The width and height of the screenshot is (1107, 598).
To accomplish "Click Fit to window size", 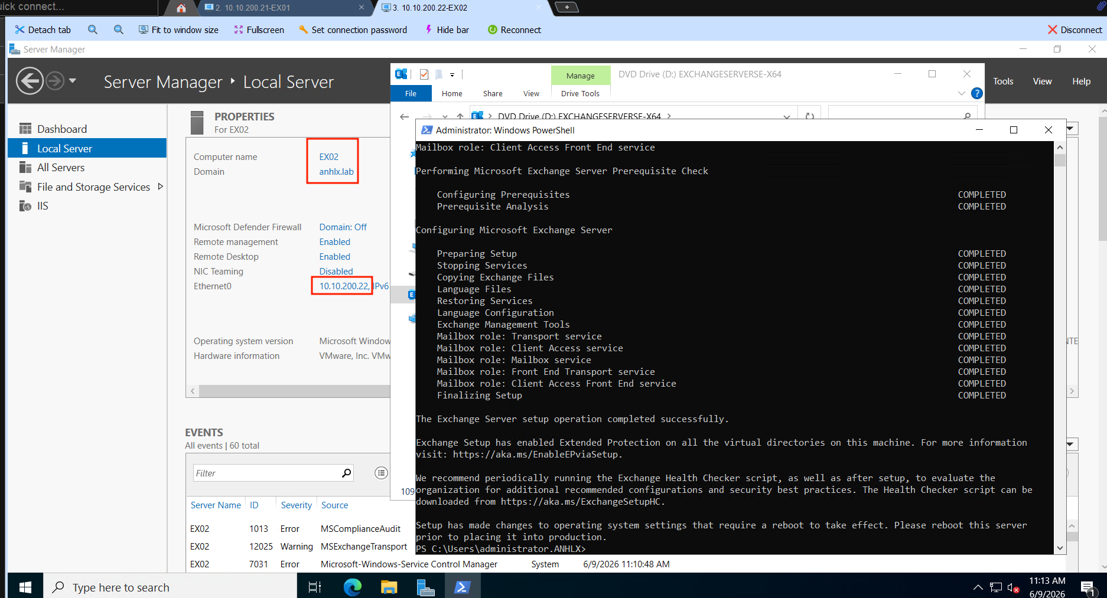I will pyautogui.click(x=178, y=30).
